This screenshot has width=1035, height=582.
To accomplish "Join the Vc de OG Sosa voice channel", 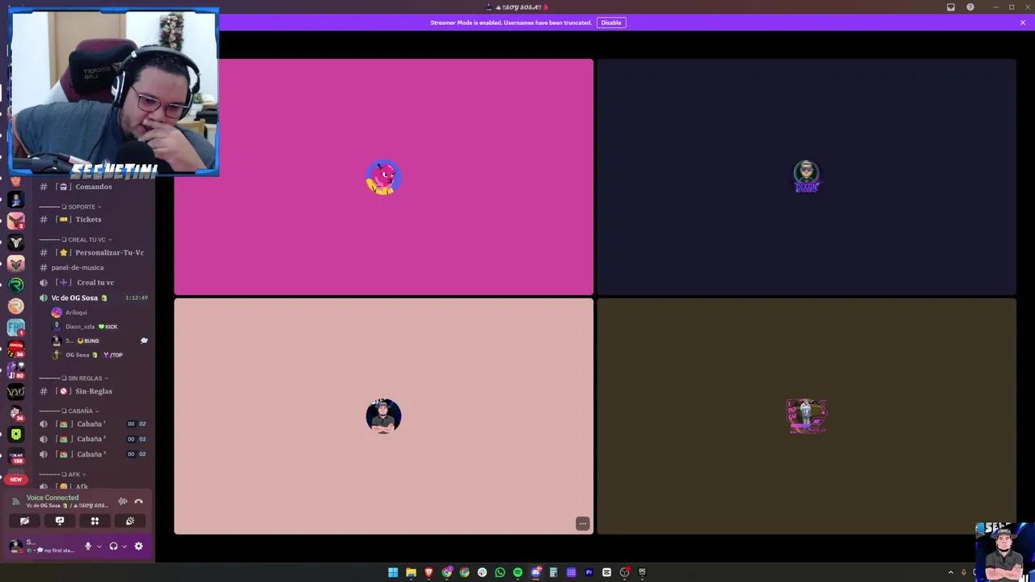I will coord(74,297).
